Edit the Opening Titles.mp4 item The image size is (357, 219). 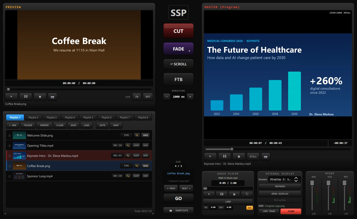pos(128,145)
